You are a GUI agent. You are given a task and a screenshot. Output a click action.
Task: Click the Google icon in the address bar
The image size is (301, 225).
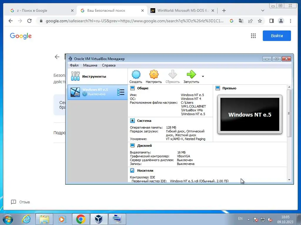pos(232,21)
